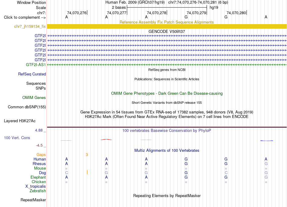Click 'Repeating Elements by RepeatMasker' title
The width and height of the screenshot is (287, 207).
(167, 196)
